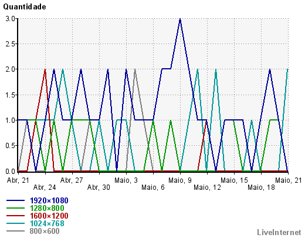Select the 1024×768 legend text

click(x=47, y=223)
